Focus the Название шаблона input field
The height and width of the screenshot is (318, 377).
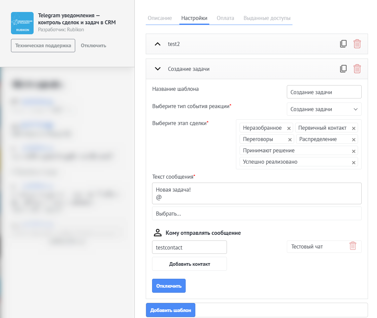tap(324, 92)
